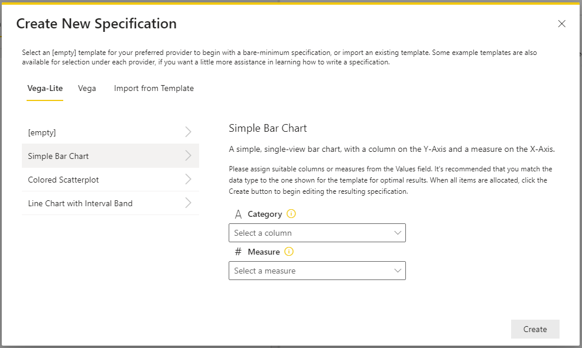
Task: Open the Import from Template tab
Action: pyautogui.click(x=154, y=88)
